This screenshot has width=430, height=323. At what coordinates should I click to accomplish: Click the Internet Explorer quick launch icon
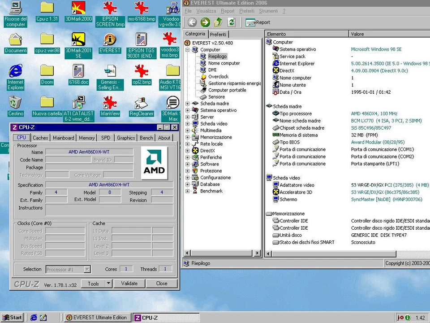coord(34,318)
